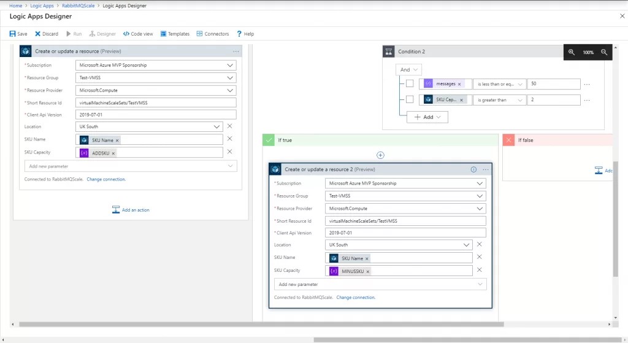The width and height of the screenshot is (628, 343).
Task: Open the 'is greater than' operator dropdown
Action: pyautogui.click(x=499, y=100)
